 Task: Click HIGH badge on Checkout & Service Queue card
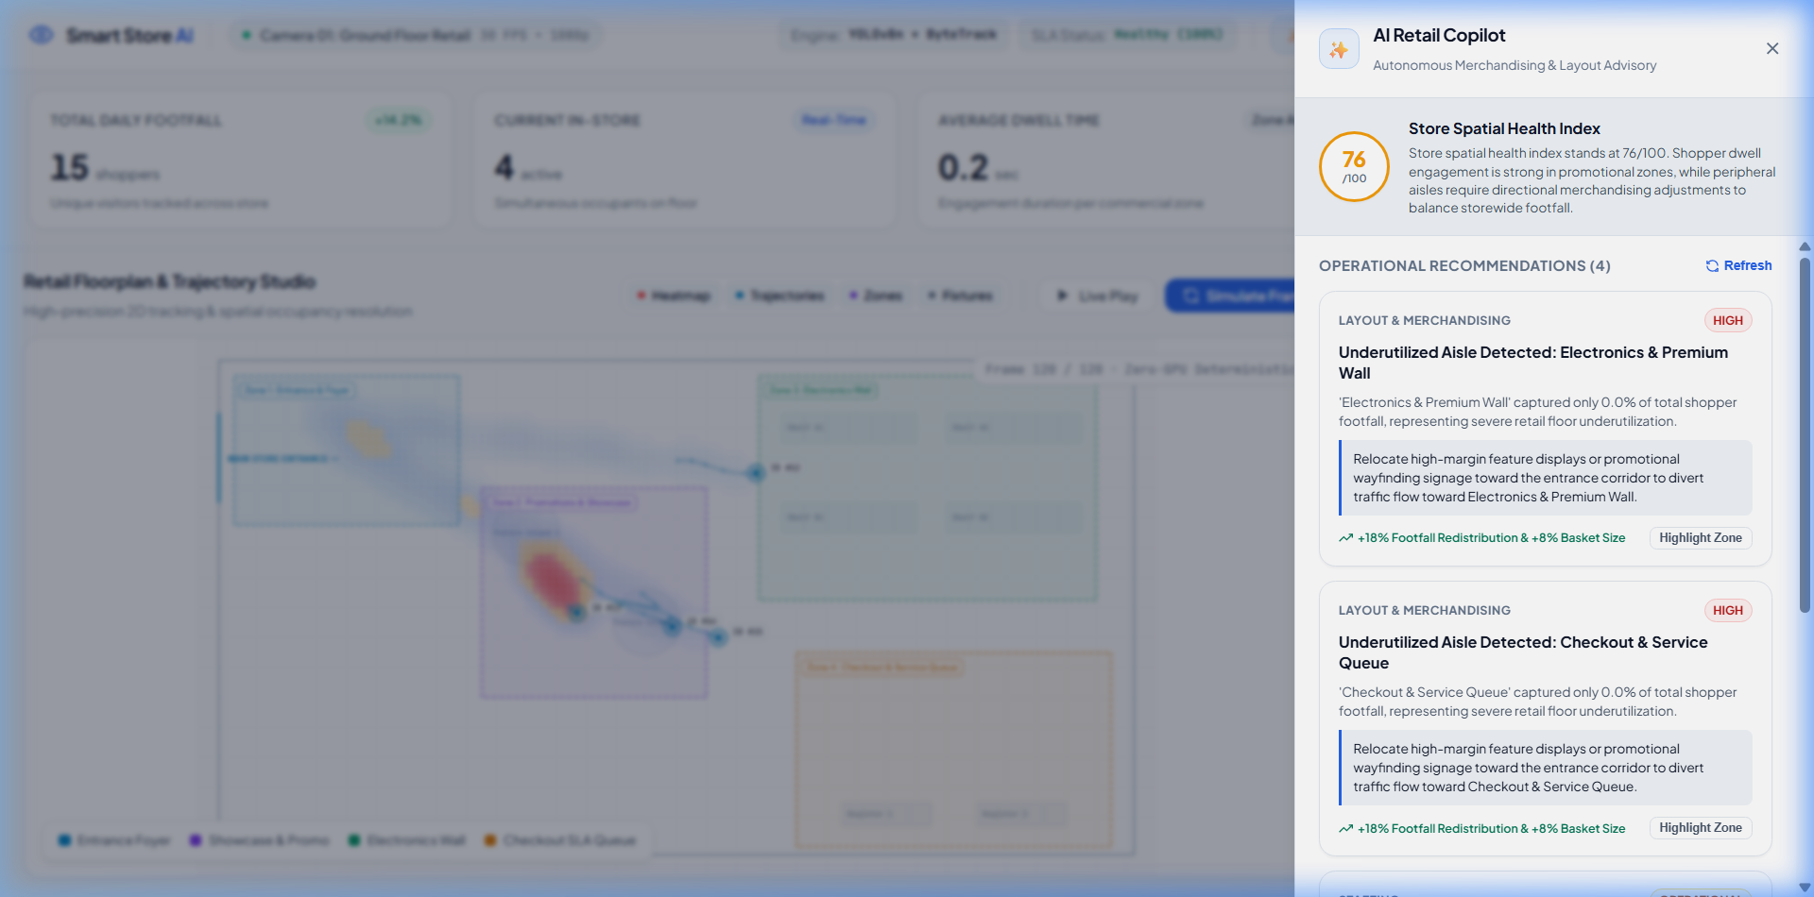click(x=1728, y=610)
